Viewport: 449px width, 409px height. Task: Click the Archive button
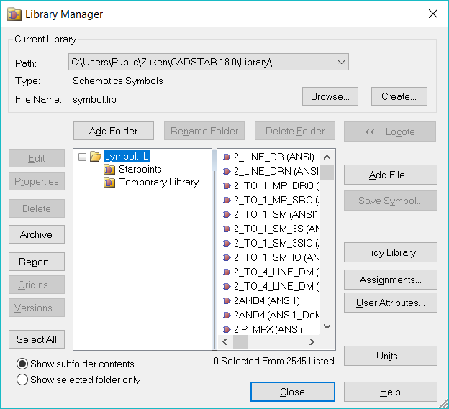coord(37,234)
